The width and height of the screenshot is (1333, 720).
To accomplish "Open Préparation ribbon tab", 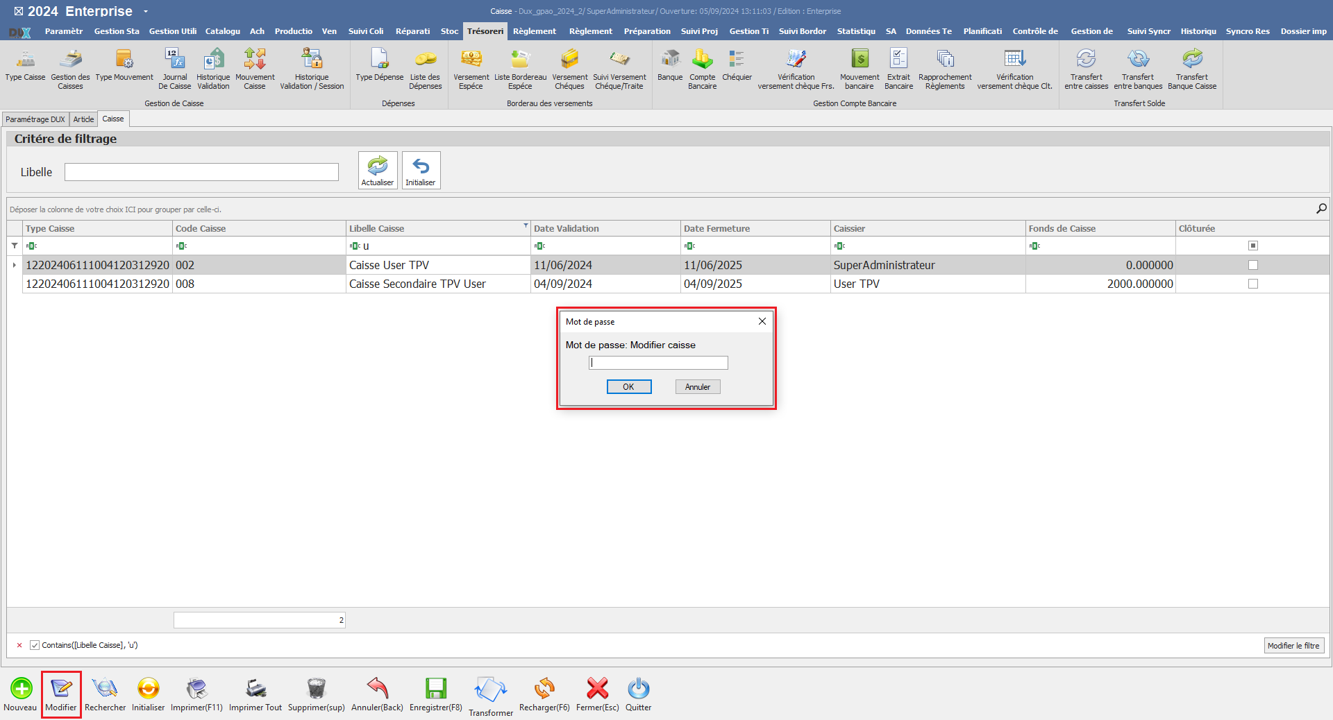I will tap(647, 31).
